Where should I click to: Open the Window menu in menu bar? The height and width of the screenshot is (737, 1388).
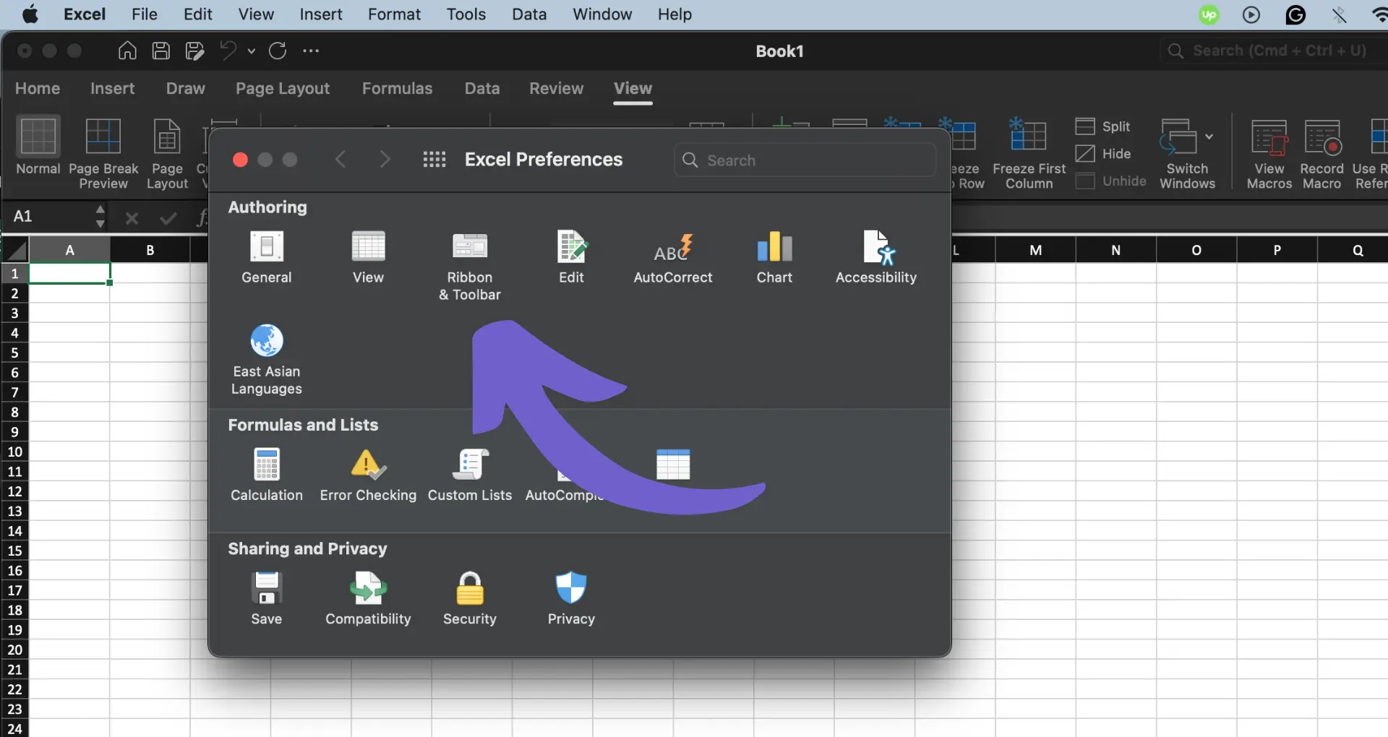(x=602, y=14)
